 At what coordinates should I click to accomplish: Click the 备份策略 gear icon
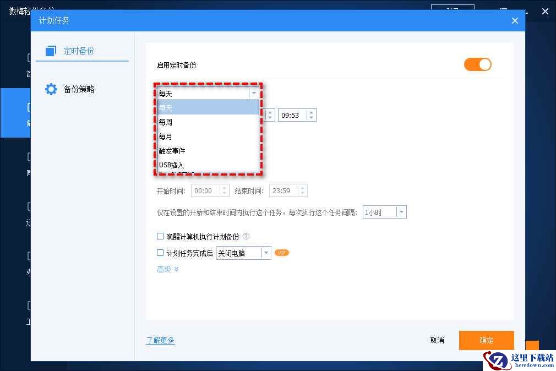click(51, 89)
